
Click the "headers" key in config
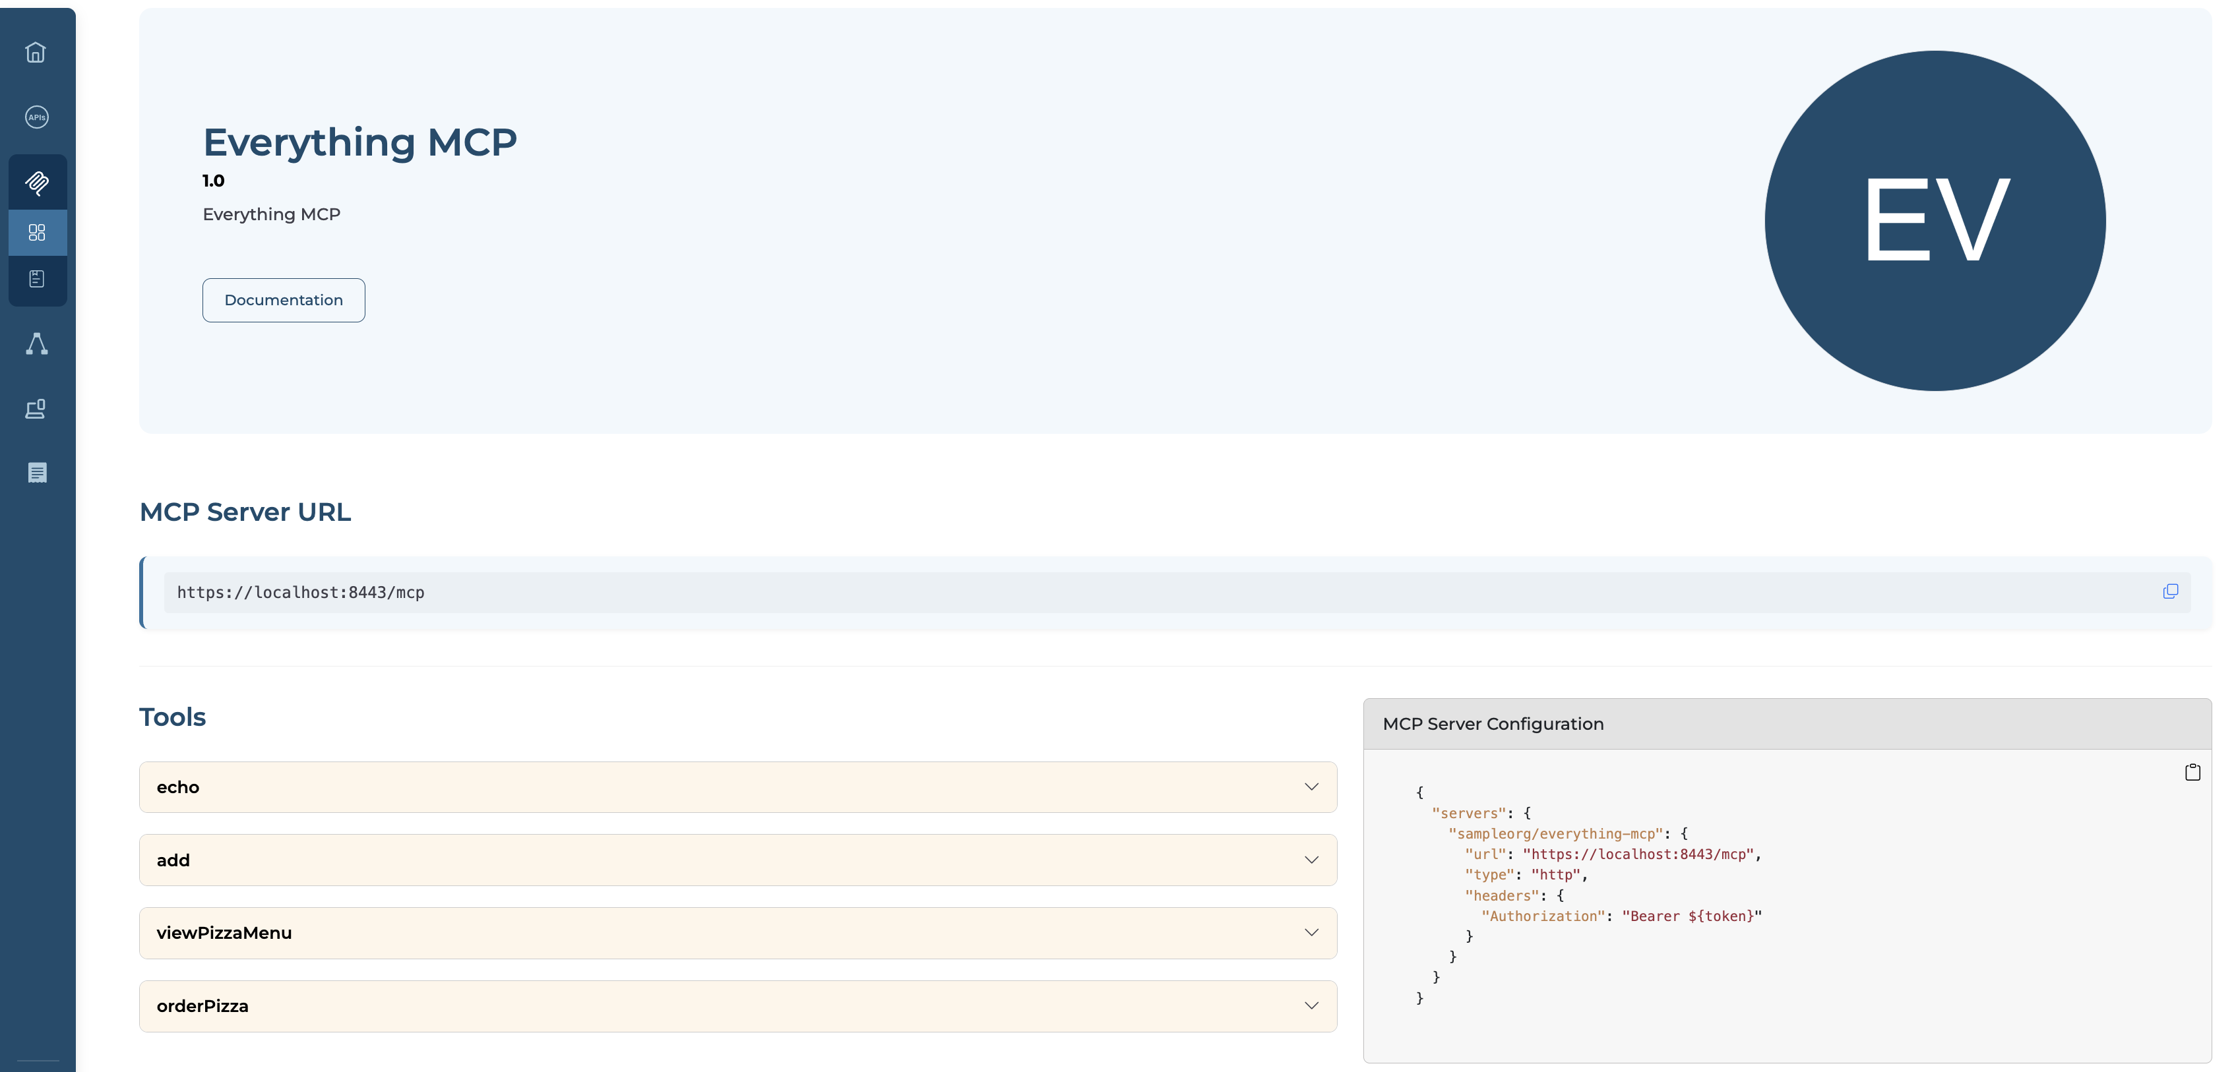[1502, 895]
